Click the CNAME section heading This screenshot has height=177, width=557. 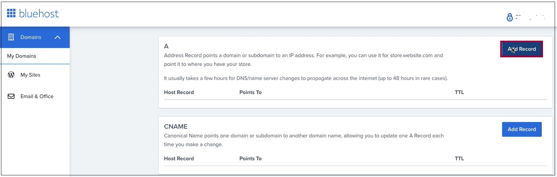point(176,127)
